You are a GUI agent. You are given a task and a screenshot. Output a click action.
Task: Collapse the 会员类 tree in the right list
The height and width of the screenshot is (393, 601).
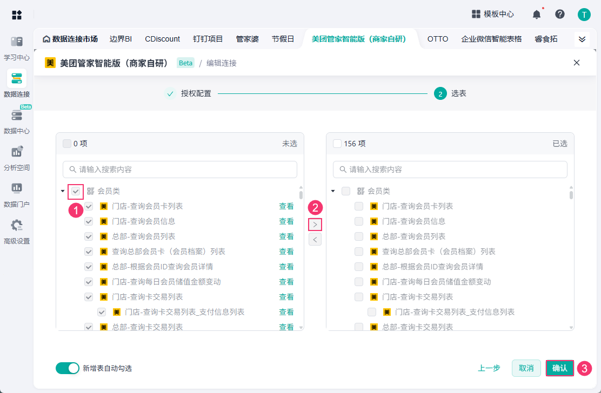click(x=333, y=191)
